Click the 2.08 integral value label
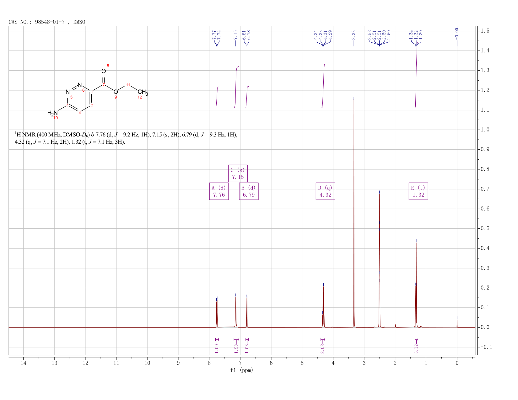Image resolution: width=518 pixels, height=400 pixels. (x=322, y=348)
